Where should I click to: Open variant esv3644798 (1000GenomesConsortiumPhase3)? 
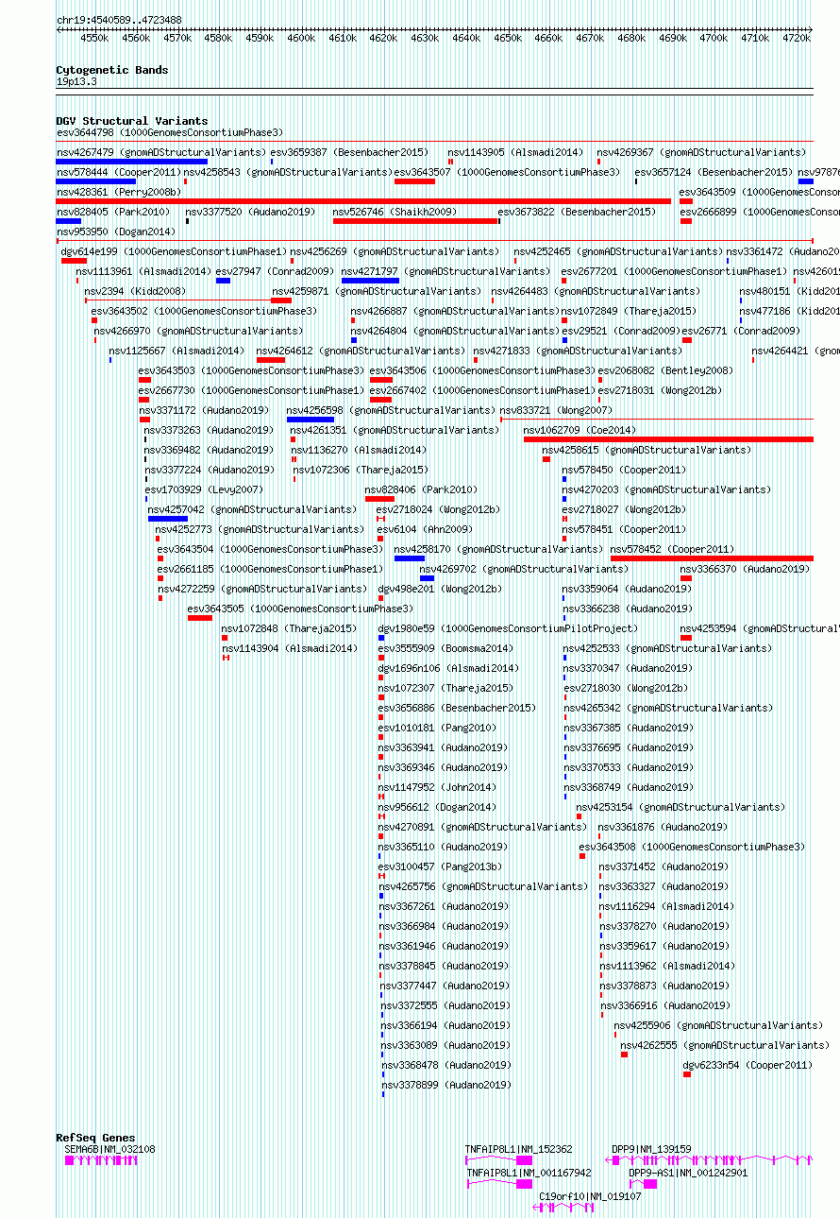click(x=170, y=132)
